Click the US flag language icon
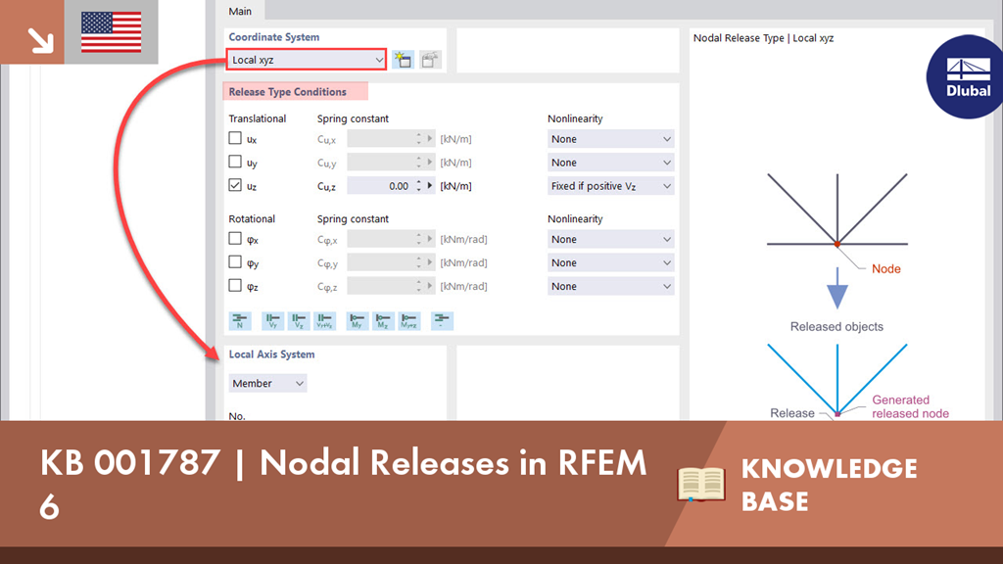The image size is (1003, 564). (112, 32)
